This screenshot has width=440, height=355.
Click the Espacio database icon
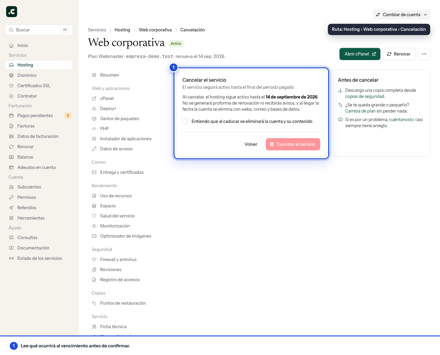(x=94, y=206)
